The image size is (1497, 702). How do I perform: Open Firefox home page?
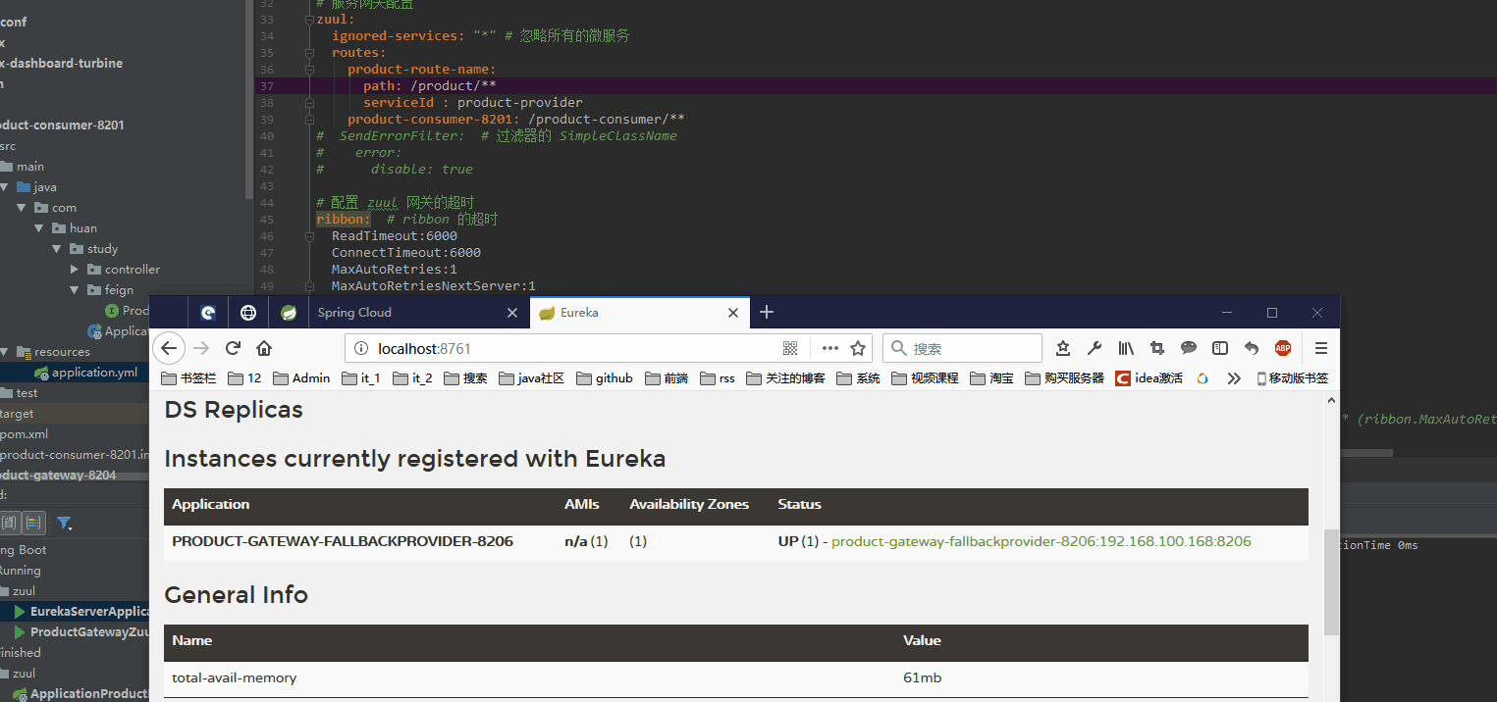[264, 348]
